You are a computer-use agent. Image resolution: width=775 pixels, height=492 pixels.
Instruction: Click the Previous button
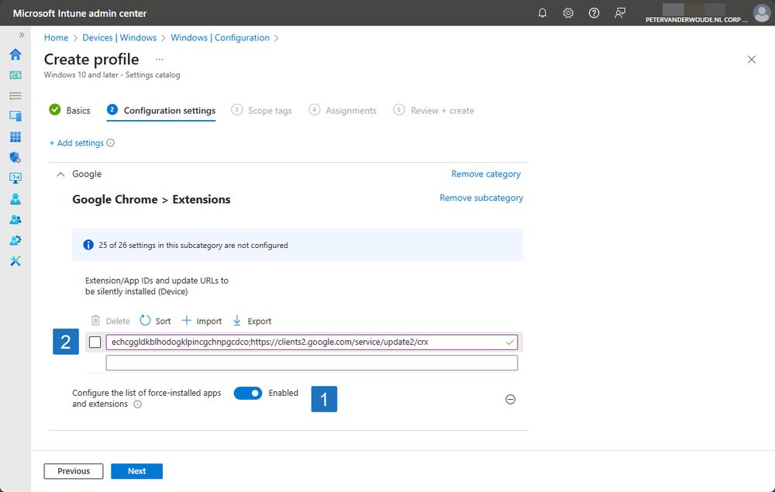click(74, 471)
